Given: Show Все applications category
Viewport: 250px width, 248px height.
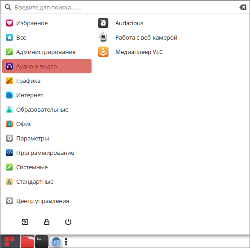Looking at the screenshot, I should (x=47, y=37).
